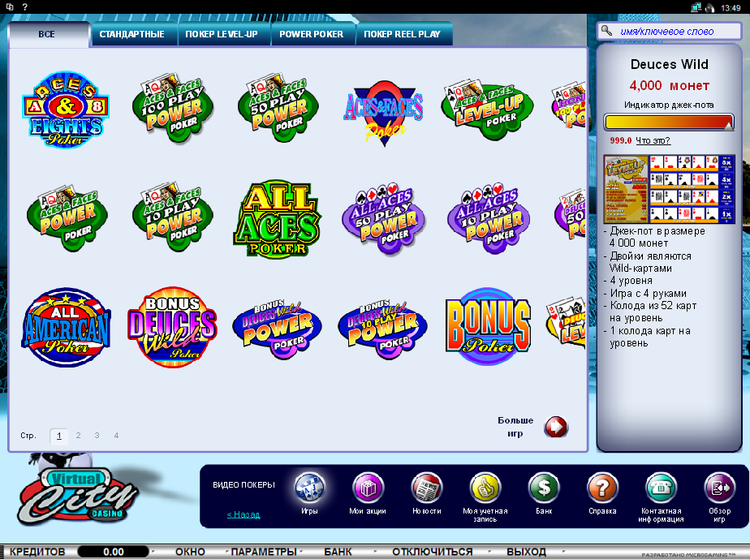Image resolution: width=750 pixels, height=559 pixels.
Task: Open Мои акции gift box icon
Action: pyautogui.click(x=368, y=488)
